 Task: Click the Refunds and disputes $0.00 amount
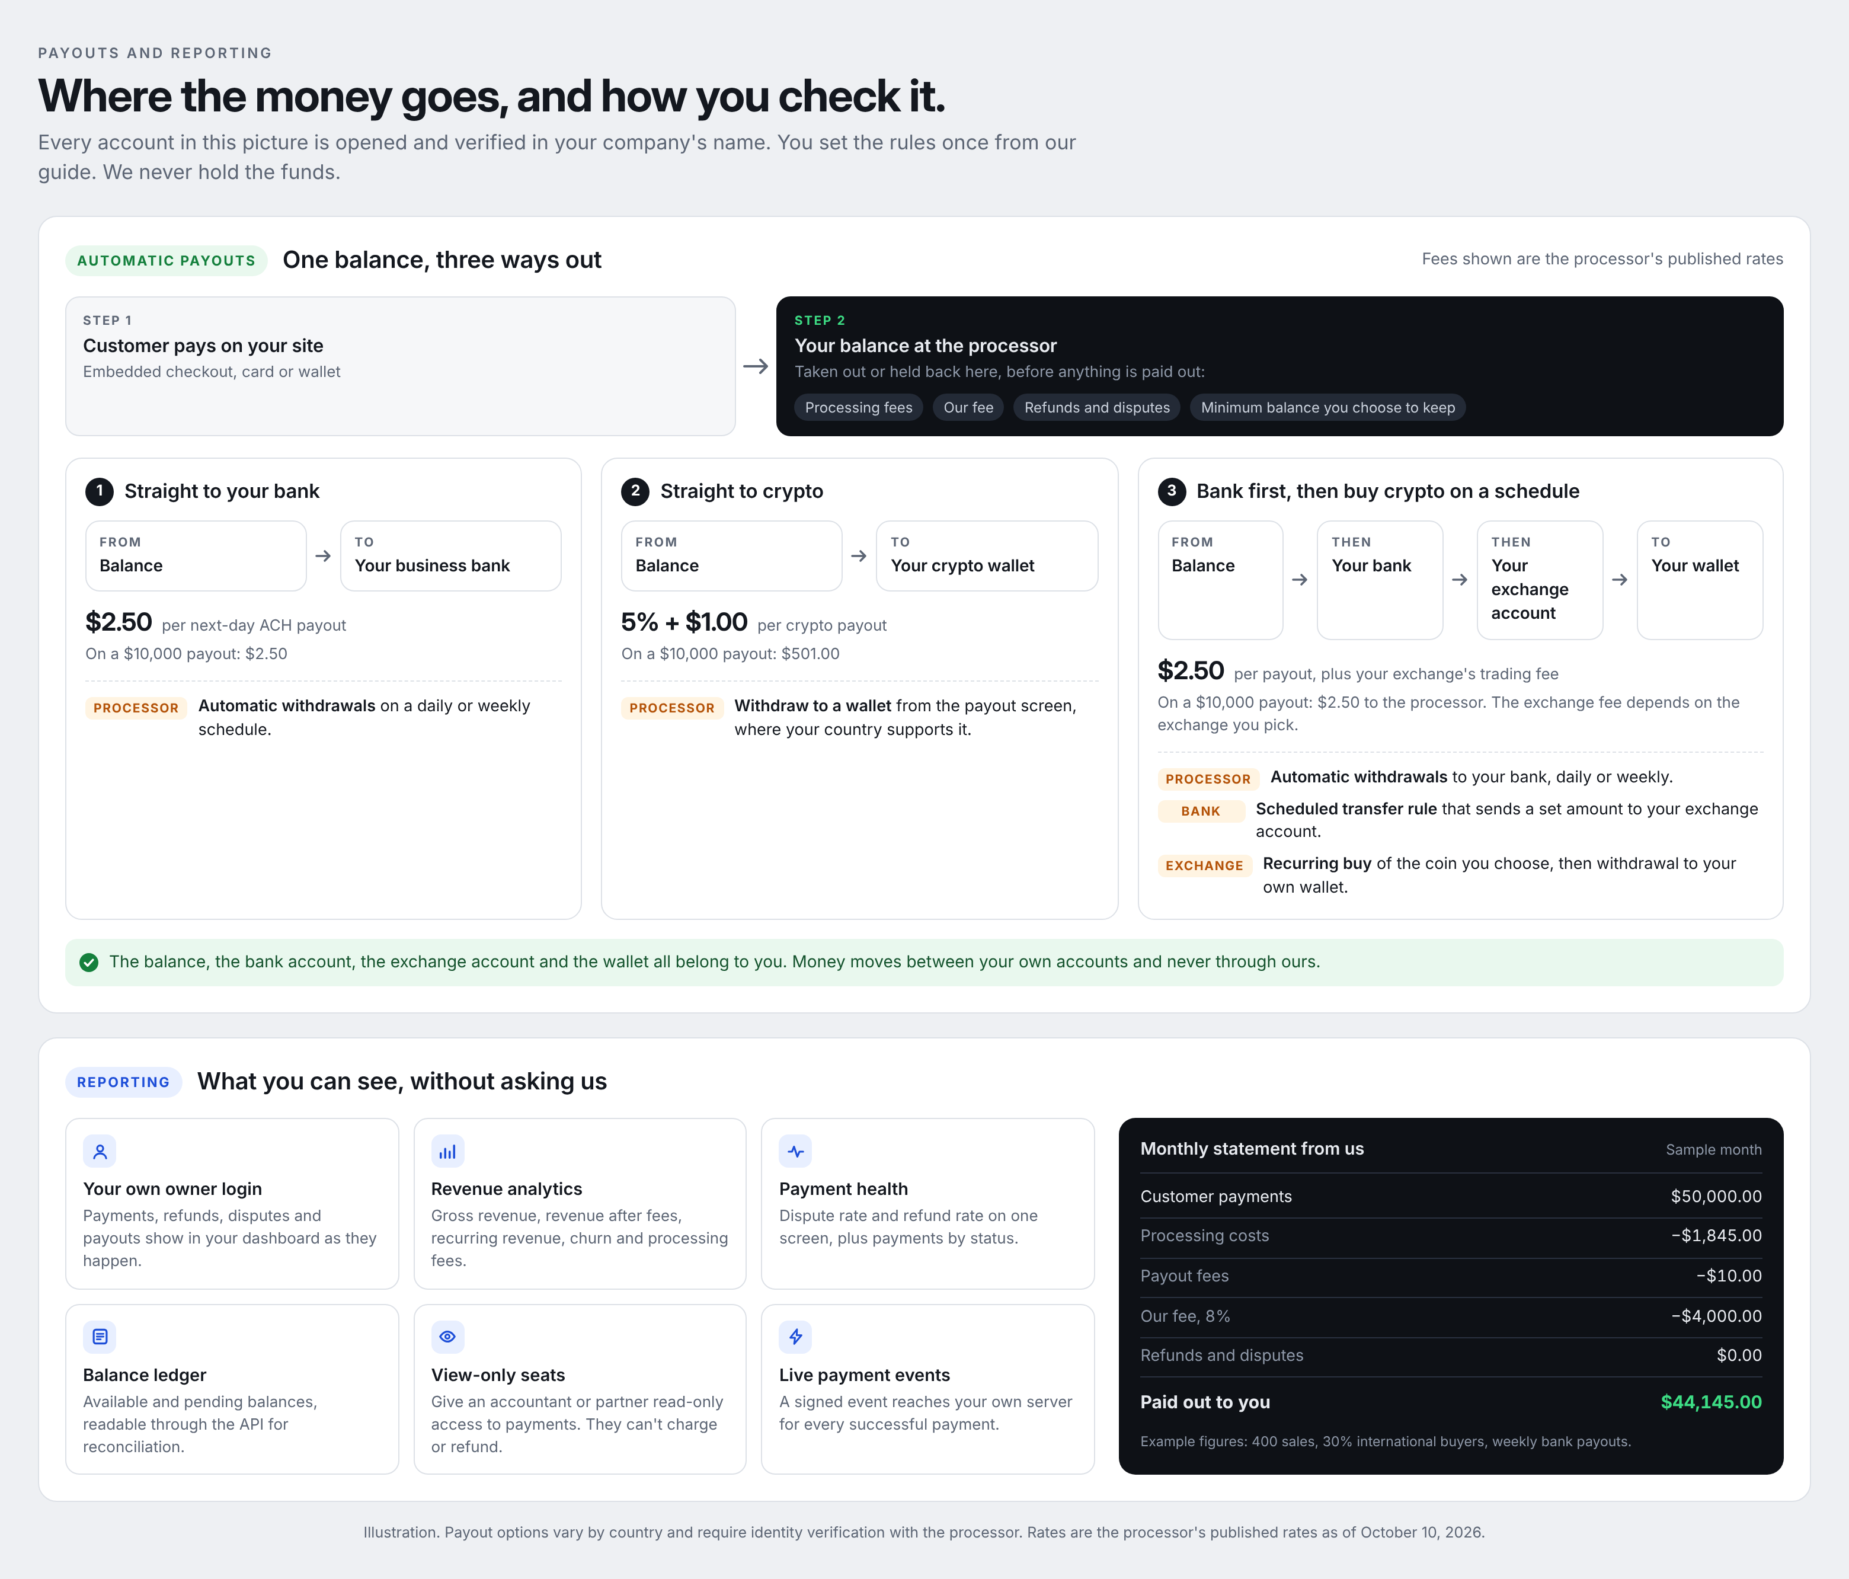point(1738,1356)
